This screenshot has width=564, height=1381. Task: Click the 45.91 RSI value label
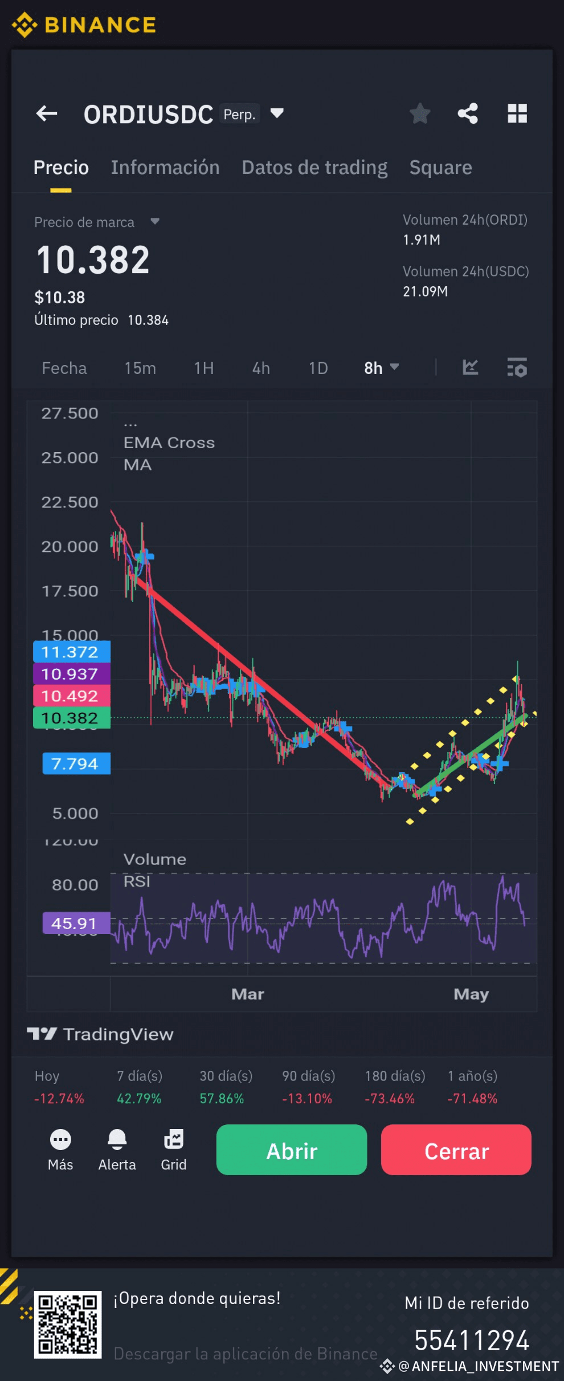76,923
